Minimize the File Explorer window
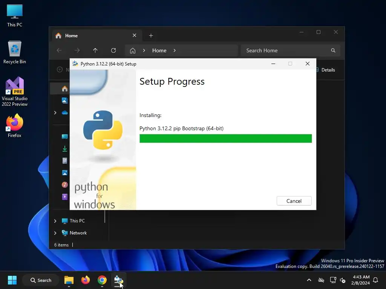This screenshot has width=386, height=289. (302, 32)
